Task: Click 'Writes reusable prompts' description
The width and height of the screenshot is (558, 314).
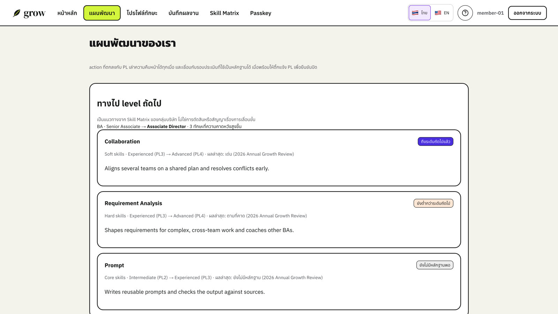Action: click(184, 292)
